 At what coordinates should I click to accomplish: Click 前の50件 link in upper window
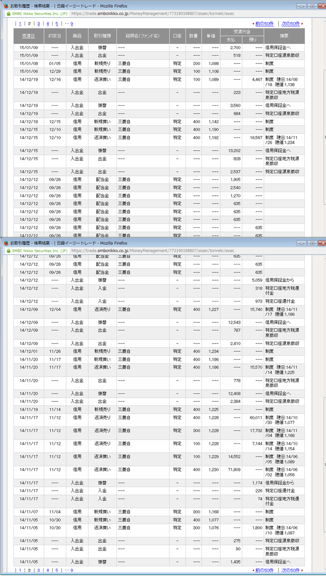tap(264, 24)
